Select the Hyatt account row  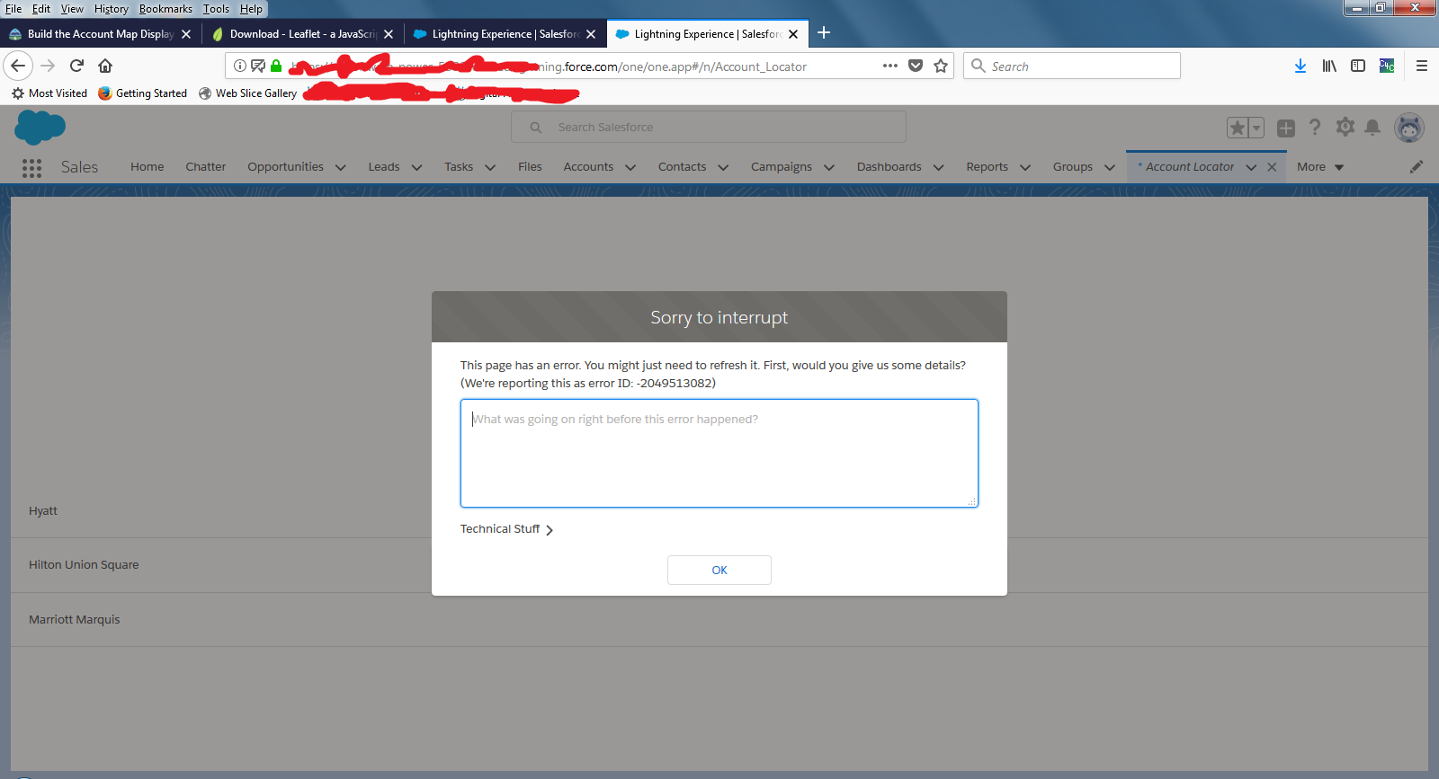[x=719, y=511]
